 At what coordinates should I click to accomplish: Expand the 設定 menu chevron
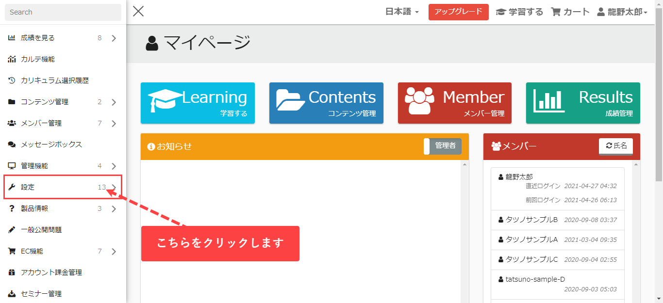(114, 187)
